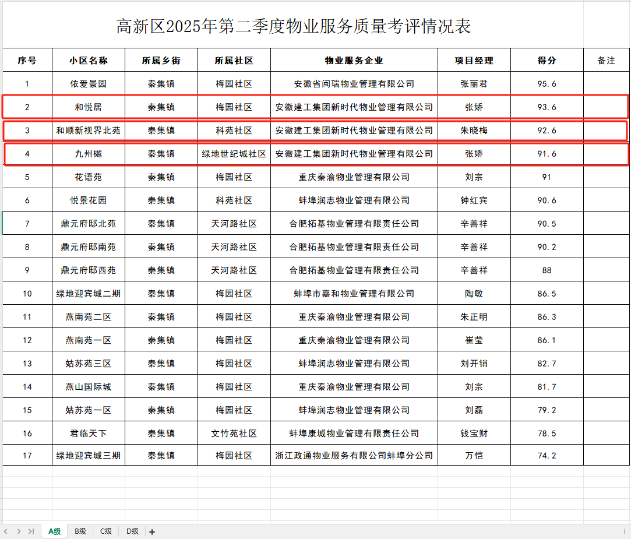Viewport: 631px width, 539px height.
Task: Click the red-boxed row for 和悦居
Action: pyautogui.click(x=89, y=107)
